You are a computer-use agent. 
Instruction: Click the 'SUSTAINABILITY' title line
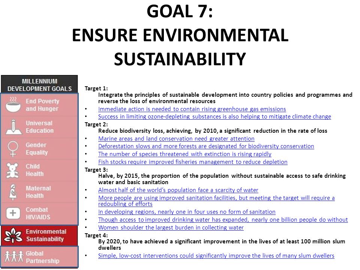click(180, 59)
